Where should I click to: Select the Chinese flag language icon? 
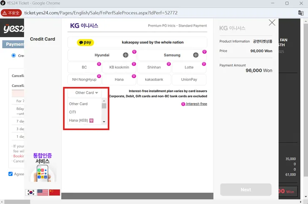coord(55,192)
